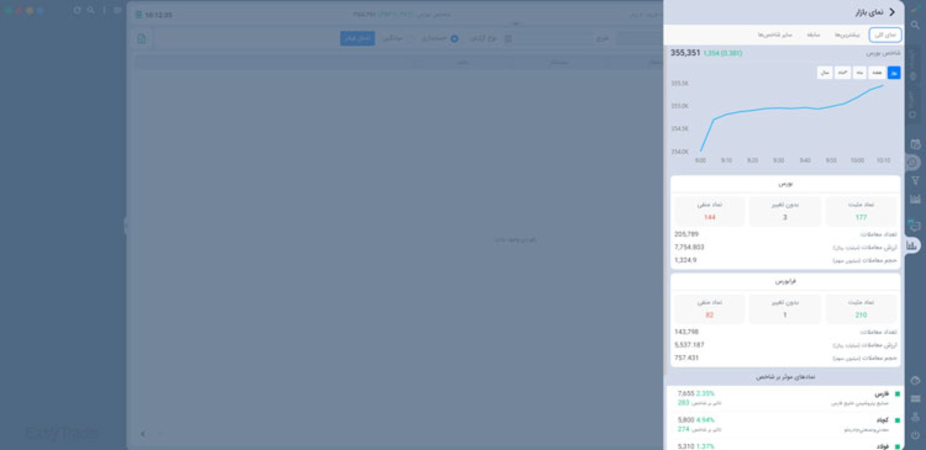Screen dimensions: 926x450
Task: Select the سال chart range
Action: [825, 73]
